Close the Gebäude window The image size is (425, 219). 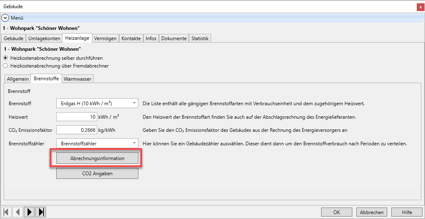point(420,7)
